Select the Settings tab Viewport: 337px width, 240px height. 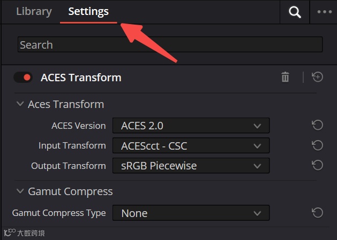[x=88, y=11]
